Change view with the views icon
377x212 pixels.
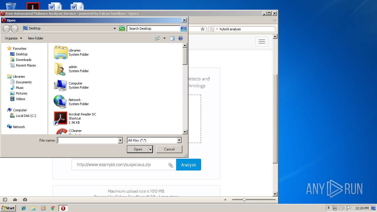click(157, 38)
